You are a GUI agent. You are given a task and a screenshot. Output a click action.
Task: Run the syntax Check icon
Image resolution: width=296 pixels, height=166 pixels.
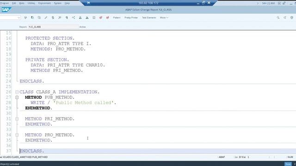click(53, 18)
